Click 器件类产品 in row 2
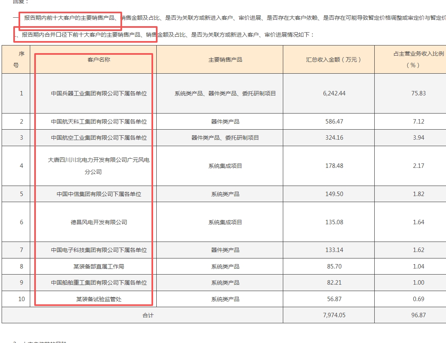The image size is (446, 343). click(x=225, y=122)
